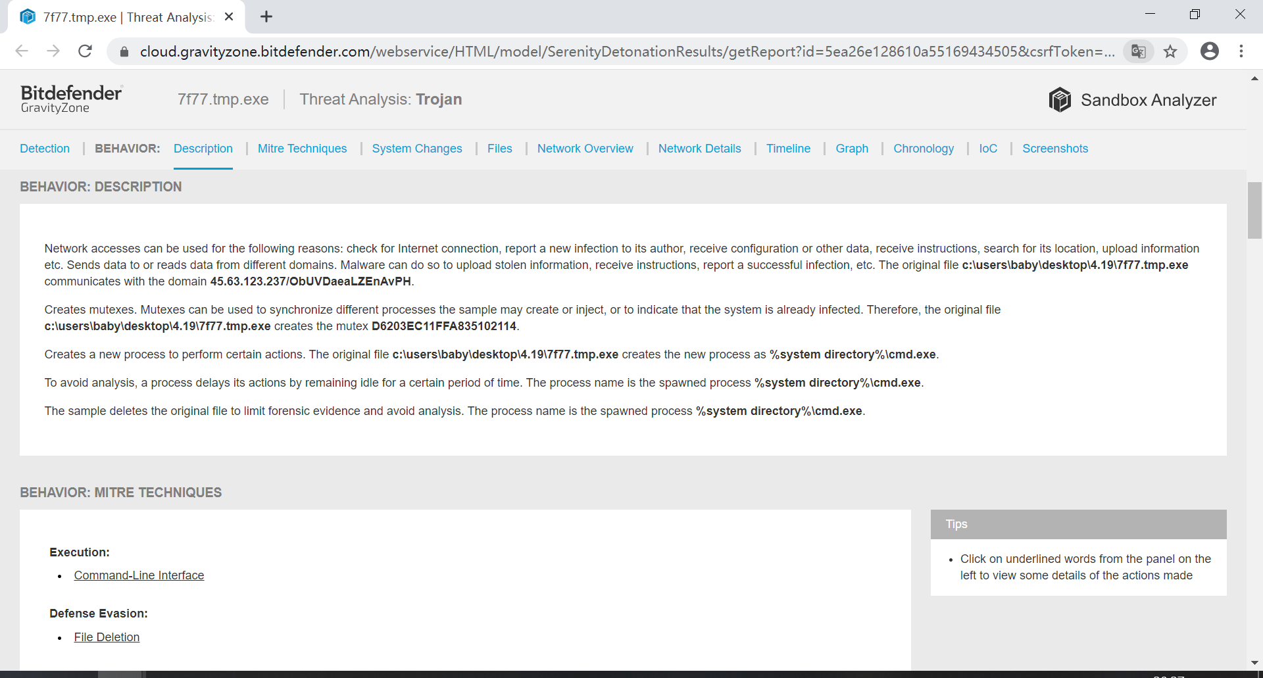1263x678 pixels.
Task: Click the scrollbar up arrow
Action: tap(1254, 78)
